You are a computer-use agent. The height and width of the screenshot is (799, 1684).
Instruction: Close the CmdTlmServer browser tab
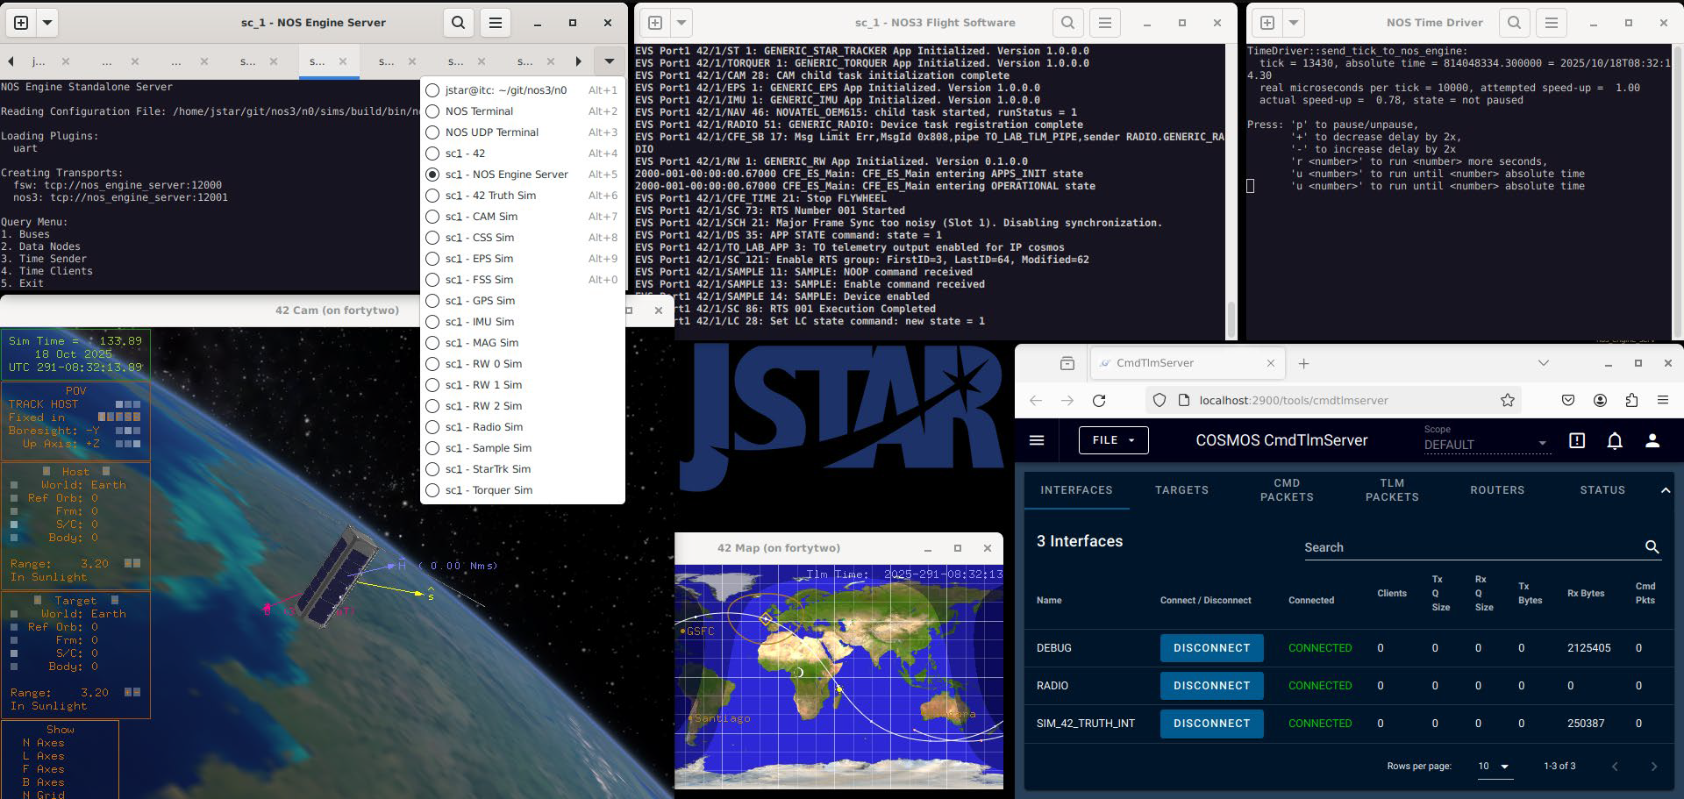pos(1271,363)
